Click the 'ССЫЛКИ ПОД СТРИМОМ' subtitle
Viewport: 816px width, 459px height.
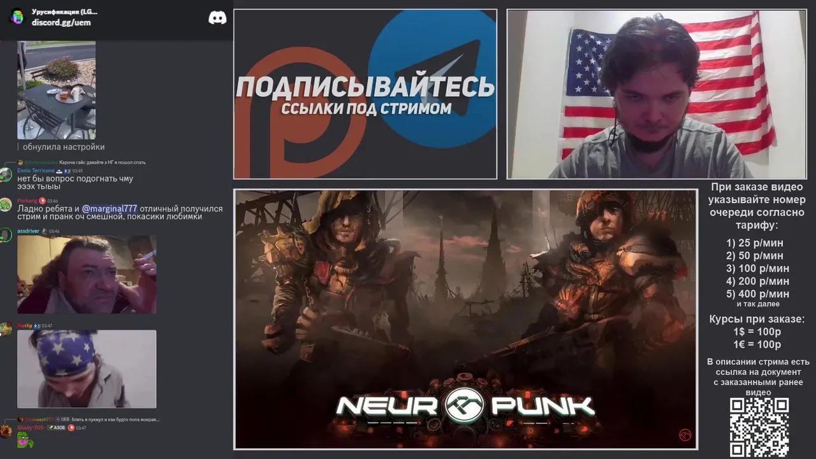pyautogui.click(x=366, y=108)
